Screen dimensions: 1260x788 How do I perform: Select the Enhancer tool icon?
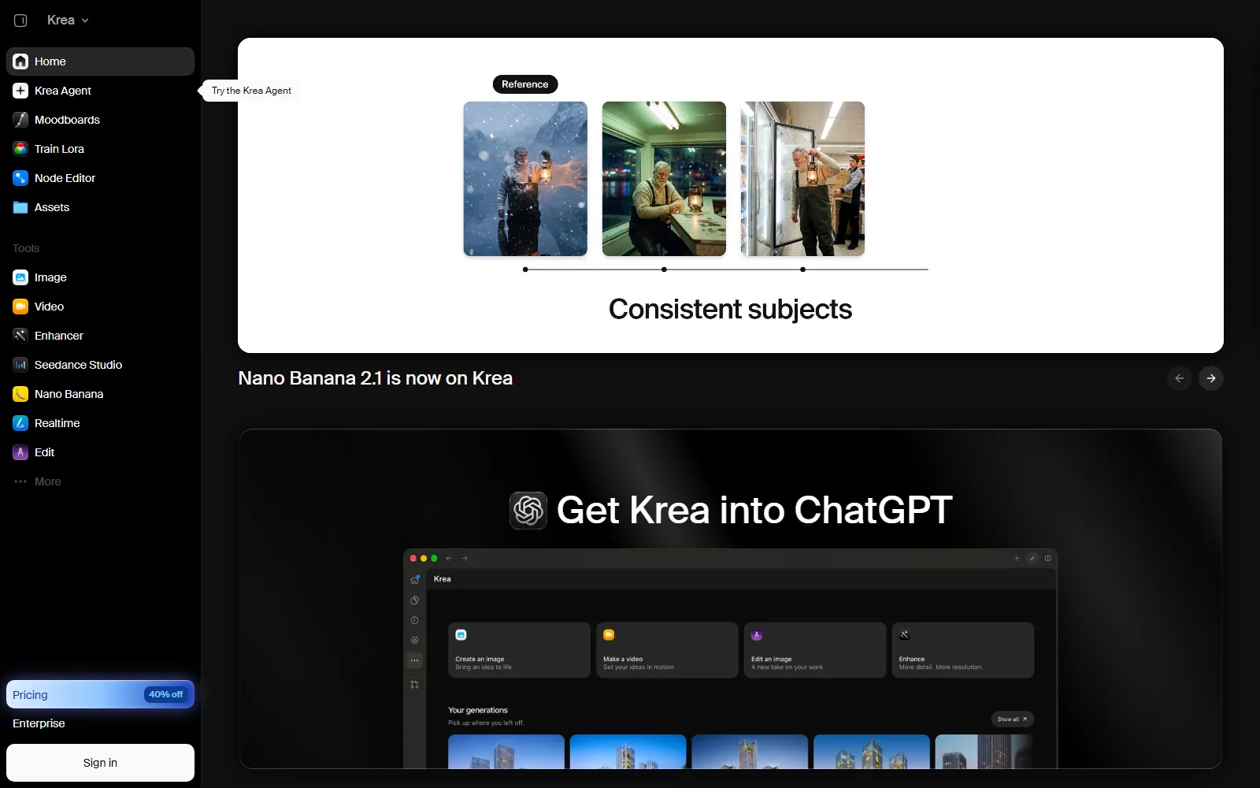(20, 336)
